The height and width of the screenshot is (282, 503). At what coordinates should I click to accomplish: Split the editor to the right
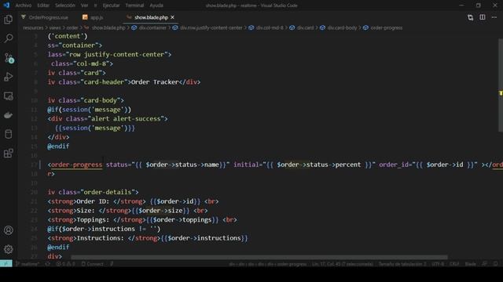pos(482,17)
